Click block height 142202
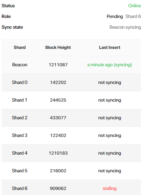Viewport: 145px width, 195px height. click(x=58, y=82)
